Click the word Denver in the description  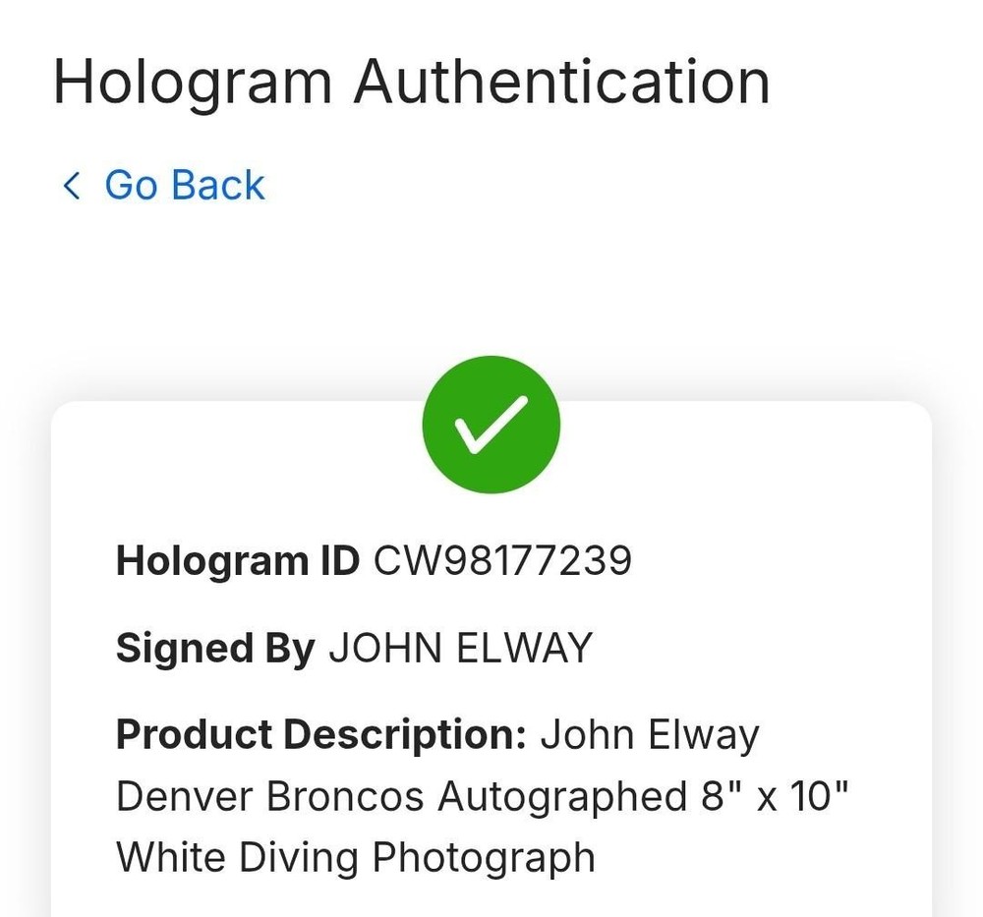point(184,796)
